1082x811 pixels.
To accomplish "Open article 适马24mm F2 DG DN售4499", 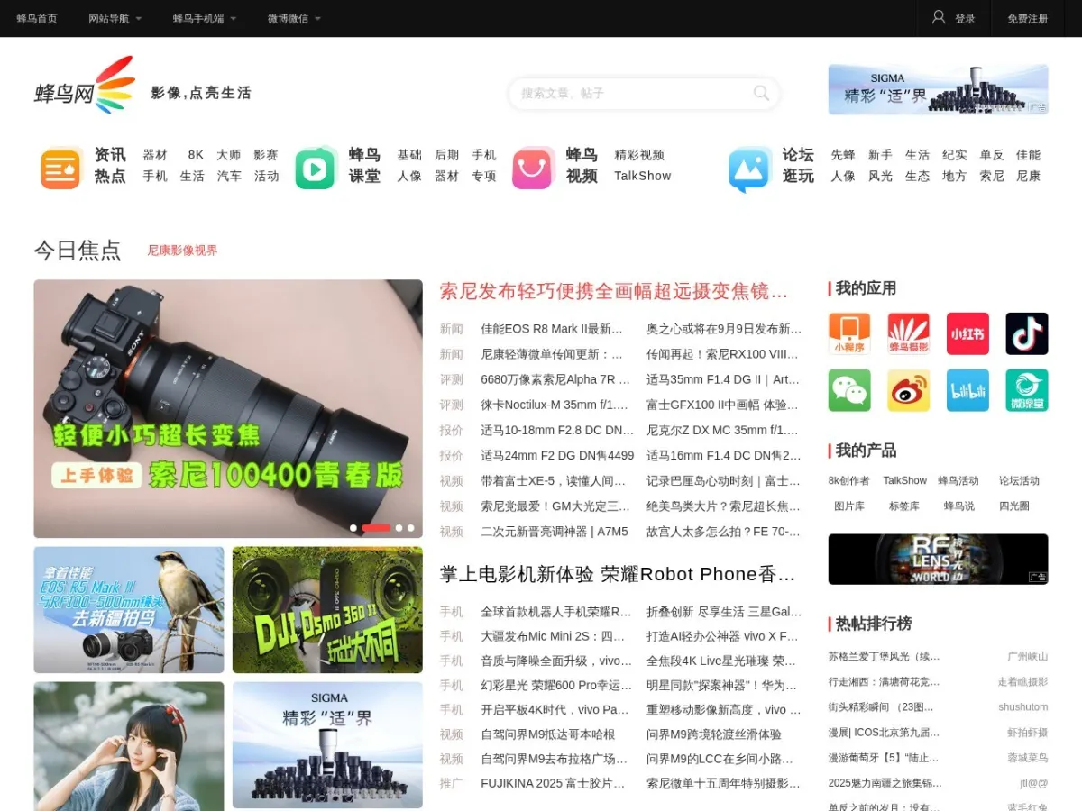I will 557,455.
